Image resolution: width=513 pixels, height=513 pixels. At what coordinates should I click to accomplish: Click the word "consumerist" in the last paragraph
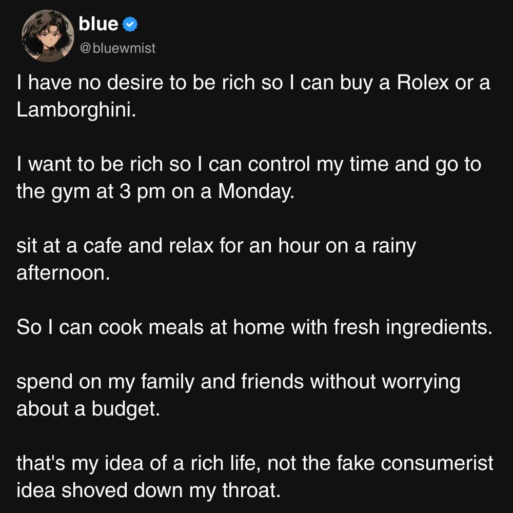pos(439,463)
